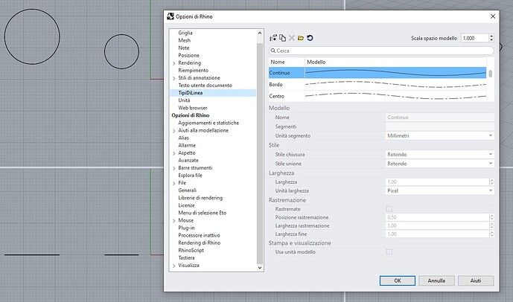Open the Plug-in settings page
Screen dimensions: 513x302
click(186, 228)
